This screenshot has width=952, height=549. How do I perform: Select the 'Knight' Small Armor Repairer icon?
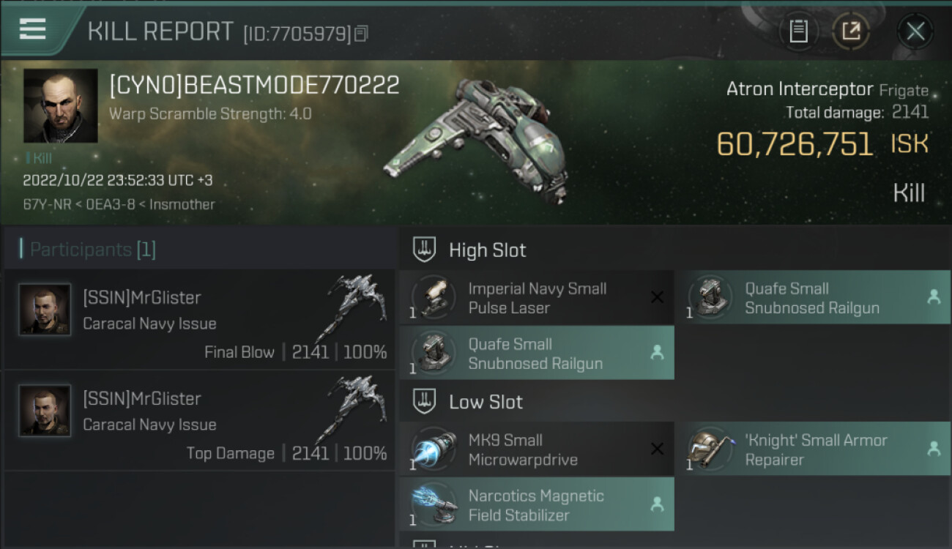click(710, 449)
